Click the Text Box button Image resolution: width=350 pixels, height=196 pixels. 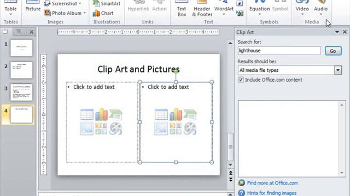(x=182, y=9)
